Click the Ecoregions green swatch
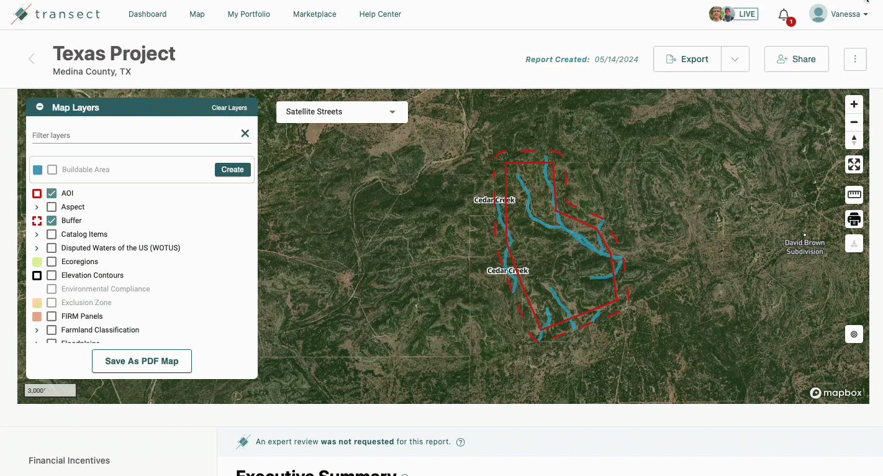 pos(37,262)
